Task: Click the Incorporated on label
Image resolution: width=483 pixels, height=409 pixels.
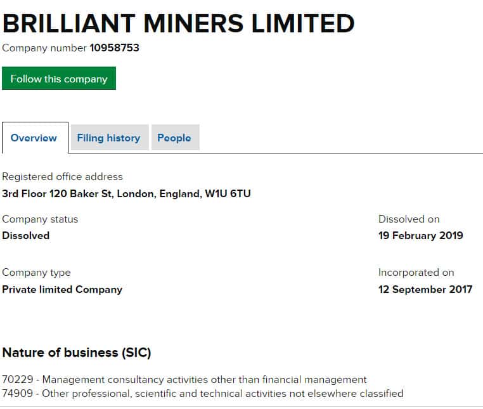Action: (x=416, y=273)
